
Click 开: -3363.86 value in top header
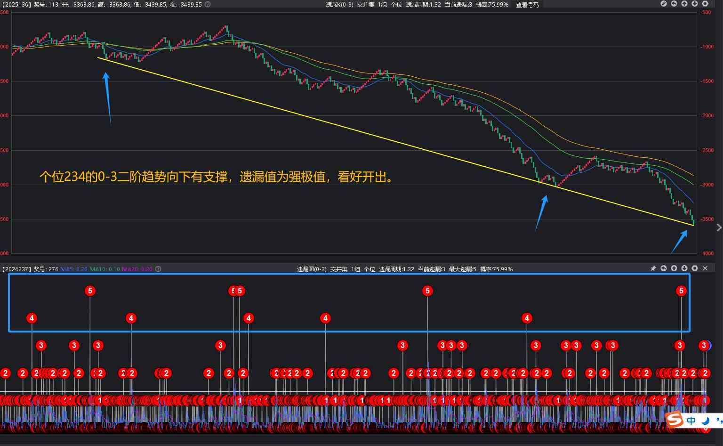point(78,4)
